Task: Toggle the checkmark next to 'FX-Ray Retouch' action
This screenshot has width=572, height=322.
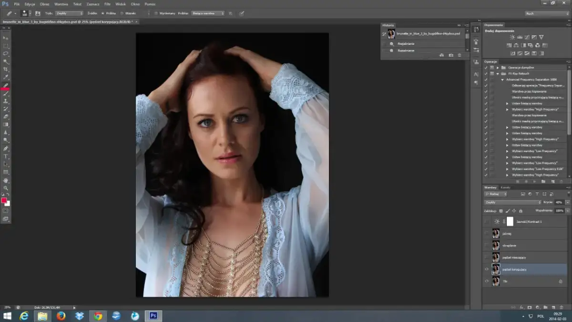Action: tap(486, 73)
